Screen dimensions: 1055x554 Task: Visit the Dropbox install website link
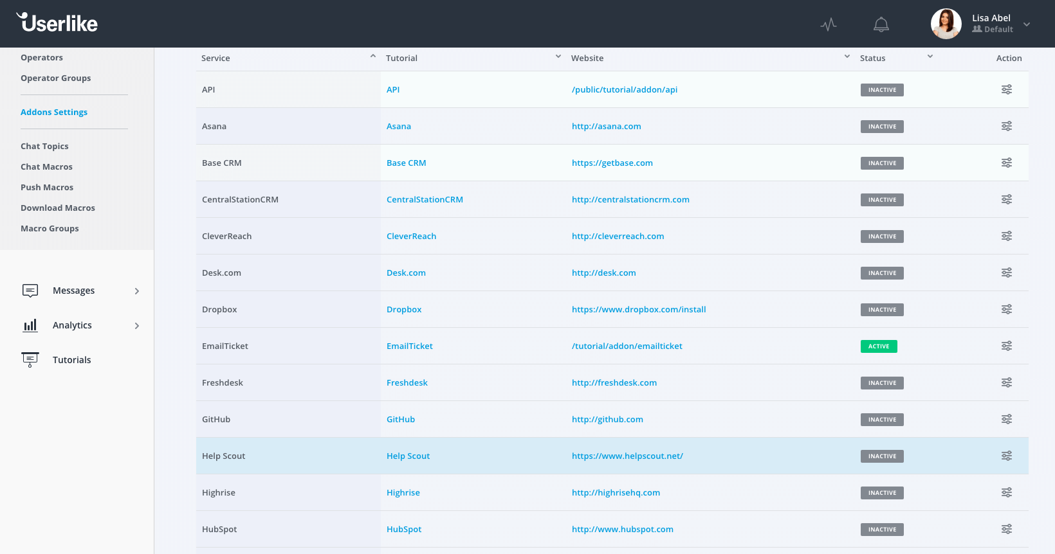pos(639,309)
